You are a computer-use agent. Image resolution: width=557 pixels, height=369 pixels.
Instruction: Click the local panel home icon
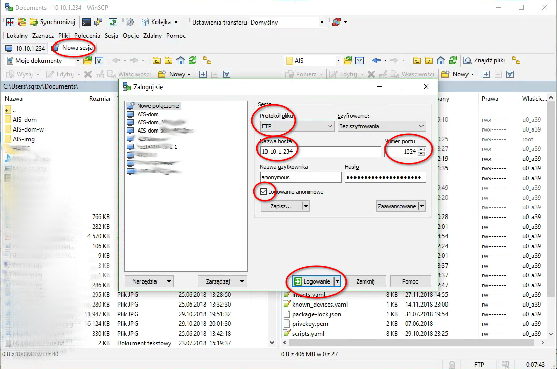(x=181, y=61)
